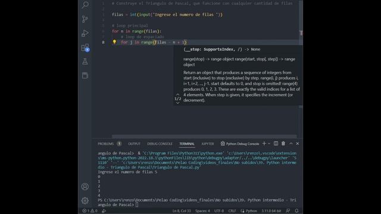Change the UTF-8 file encoding
The image size is (381, 214).
[219, 211]
